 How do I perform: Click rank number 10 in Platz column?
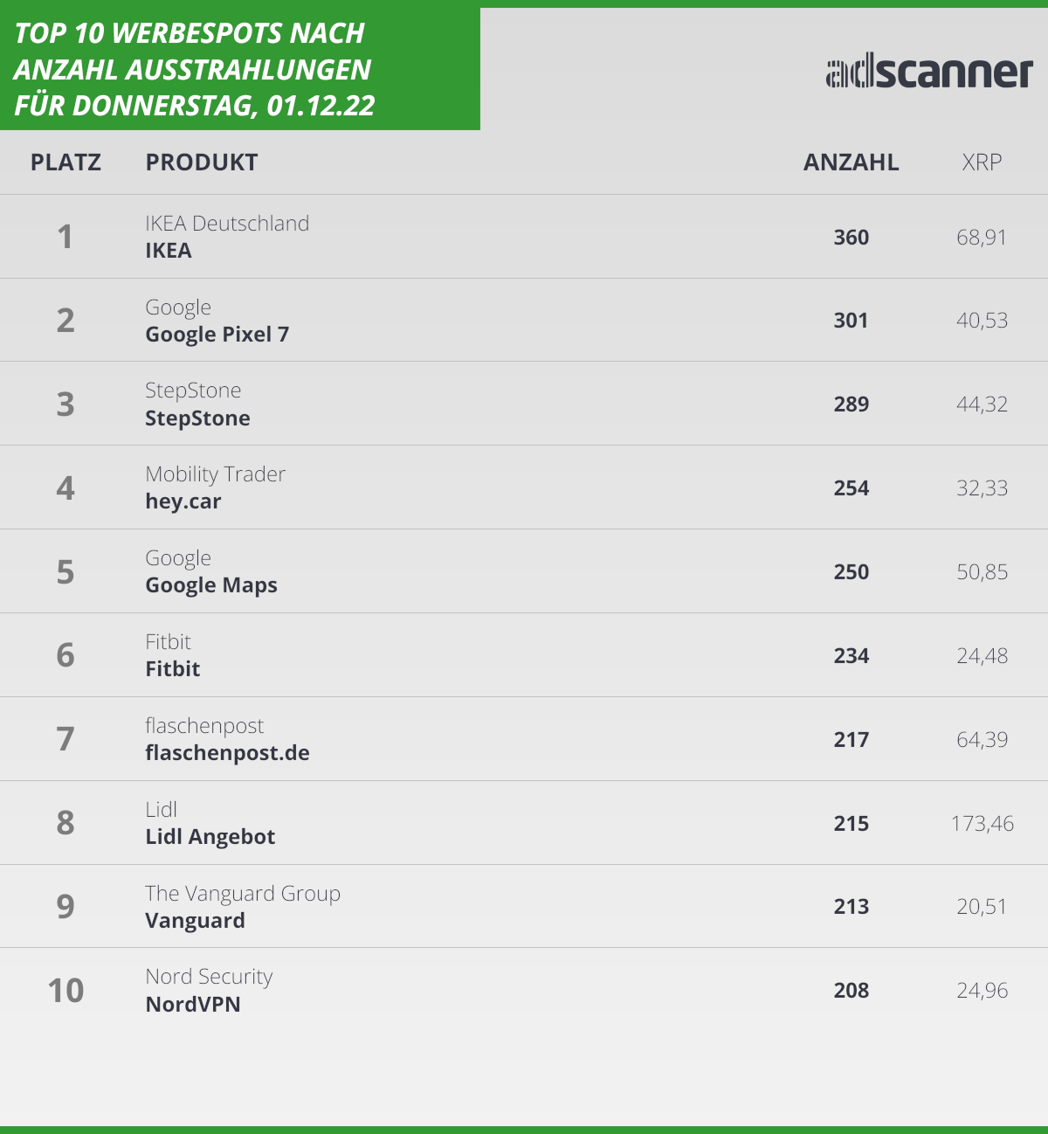pyautogui.click(x=65, y=991)
